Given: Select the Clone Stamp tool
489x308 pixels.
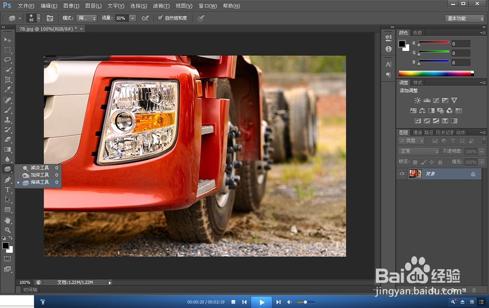Looking at the screenshot, I should [x=7, y=120].
